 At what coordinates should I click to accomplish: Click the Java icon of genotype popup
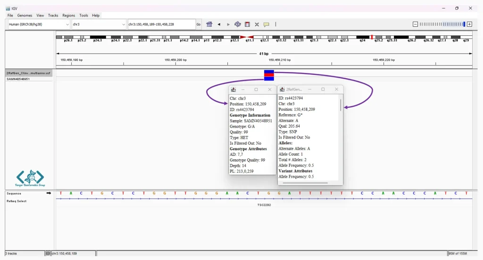[x=233, y=89]
